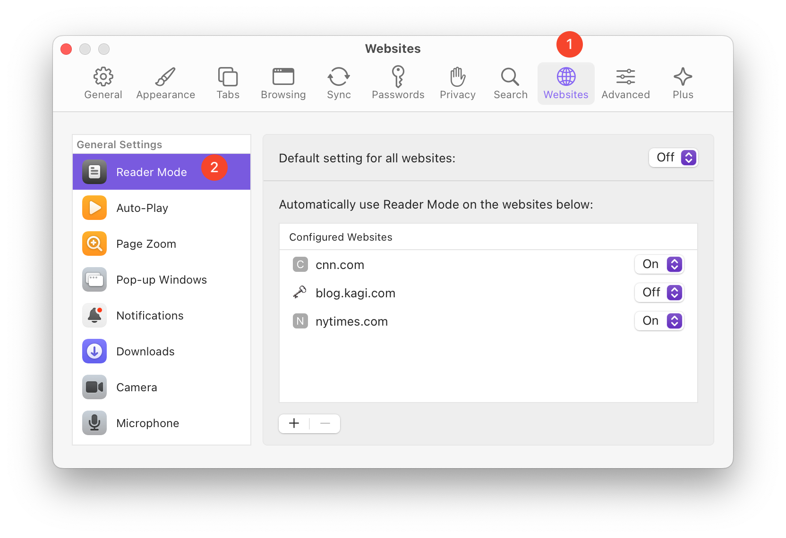Switch to the Tabs settings icon
786x538 pixels.
pyautogui.click(x=228, y=76)
